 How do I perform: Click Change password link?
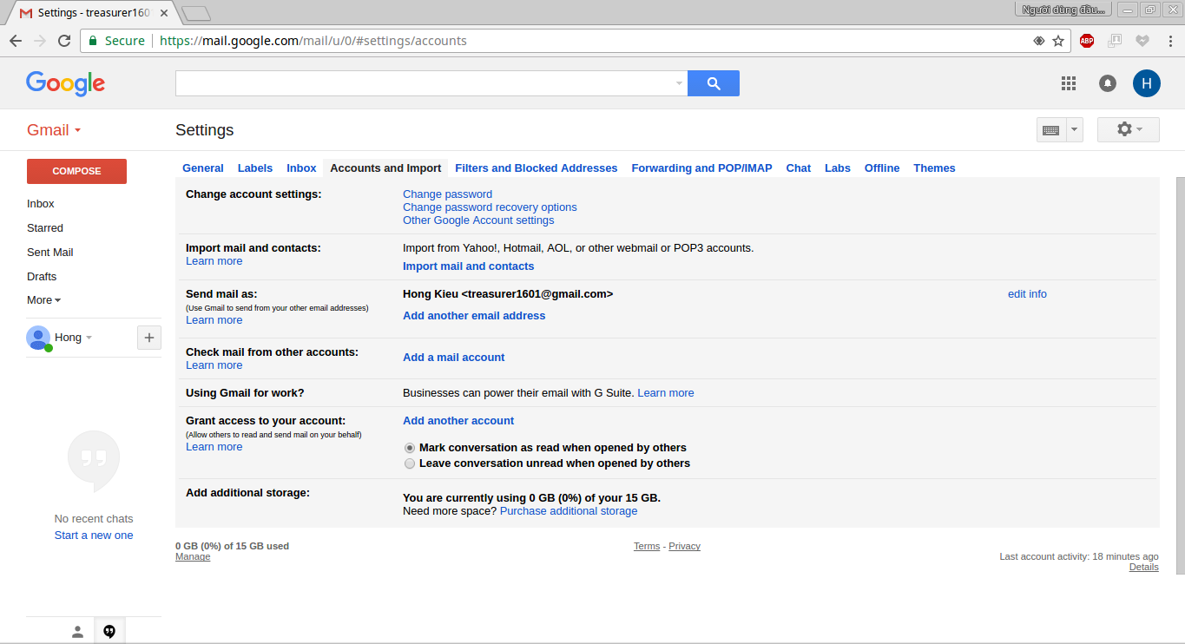point(447,194)
